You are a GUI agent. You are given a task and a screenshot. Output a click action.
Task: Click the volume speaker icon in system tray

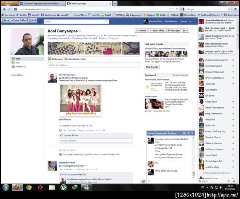point(221,187)
